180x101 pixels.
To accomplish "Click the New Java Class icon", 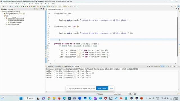I will 34,6.
